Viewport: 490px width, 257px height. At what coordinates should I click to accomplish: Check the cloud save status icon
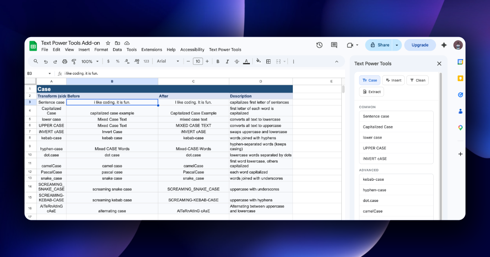tap(127, 43)
